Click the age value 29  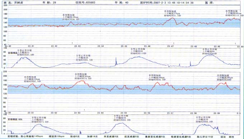pyautogui.click(x=55, y=3)
